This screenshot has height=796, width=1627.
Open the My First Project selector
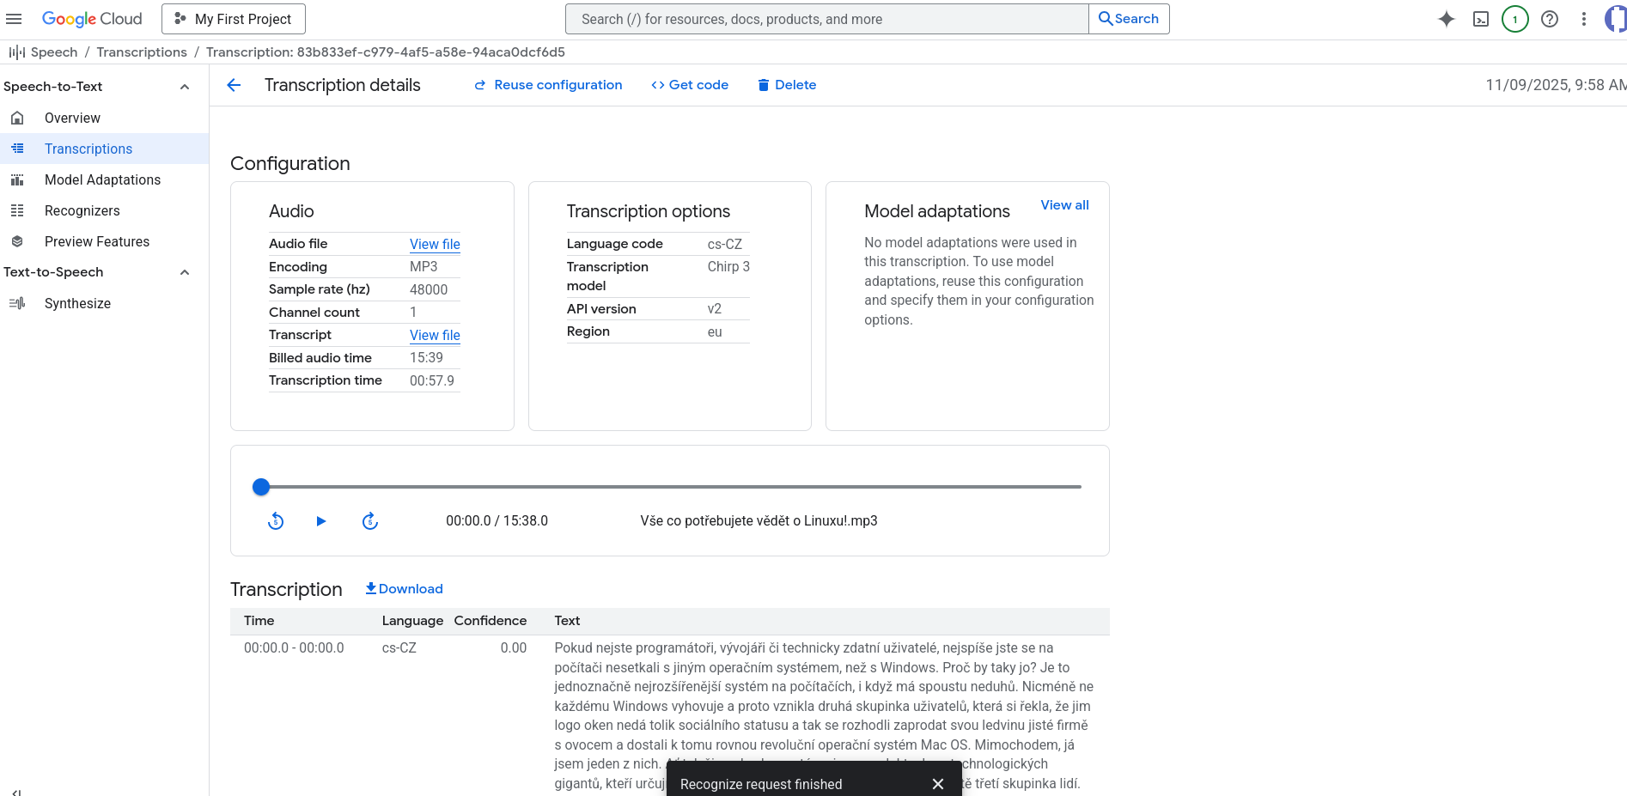(x=234, y=19)
